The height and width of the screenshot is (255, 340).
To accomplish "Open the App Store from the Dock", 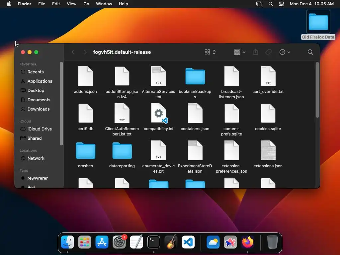I will [102, 242].
